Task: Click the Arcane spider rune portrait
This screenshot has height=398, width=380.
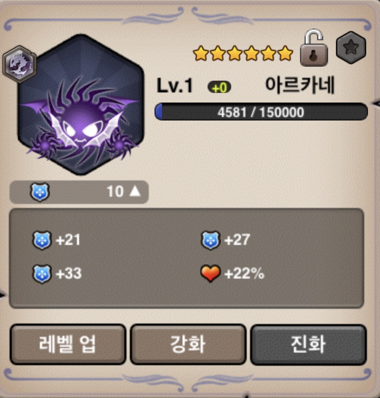Action: pyautogui.click(x=81, y=105)
